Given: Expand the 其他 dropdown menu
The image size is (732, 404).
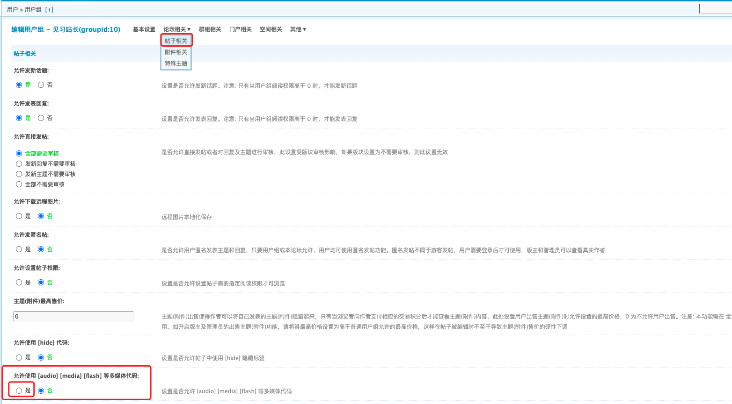Looking at the screenshot, I should tap(298, 29).
